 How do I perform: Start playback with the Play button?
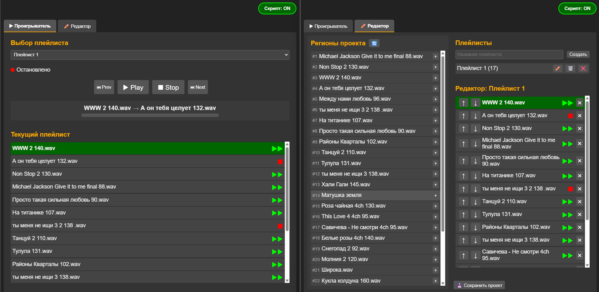133,87
